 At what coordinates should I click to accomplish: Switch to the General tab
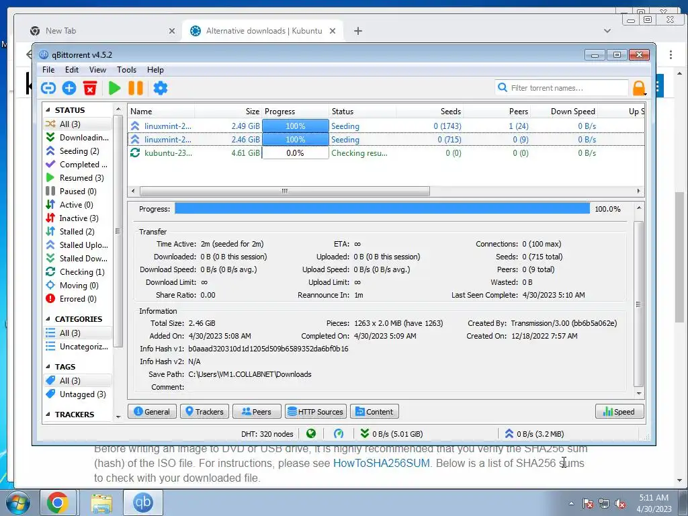click(152, 412)
